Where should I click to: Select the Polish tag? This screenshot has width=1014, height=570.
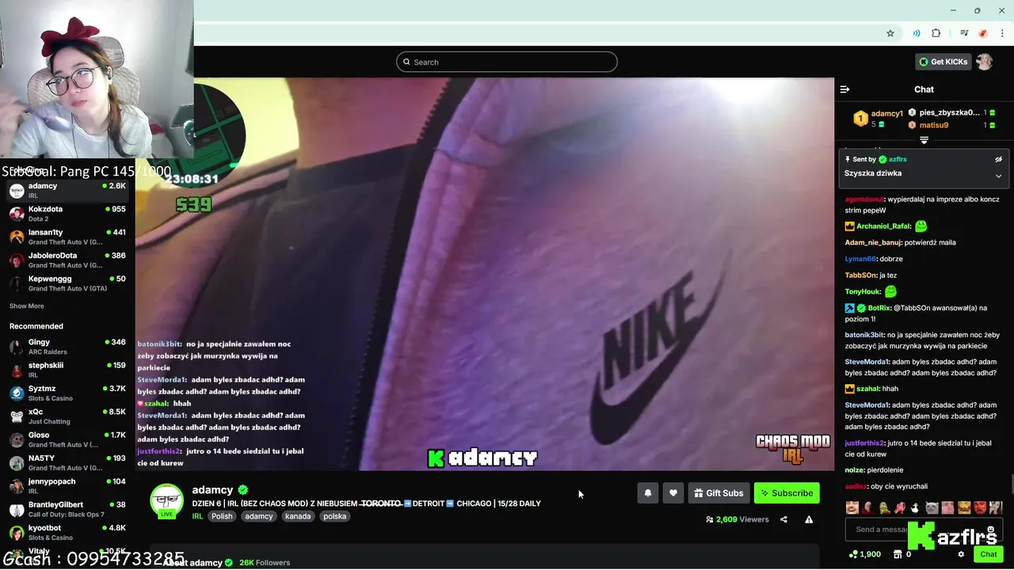[x=222, y=516]
